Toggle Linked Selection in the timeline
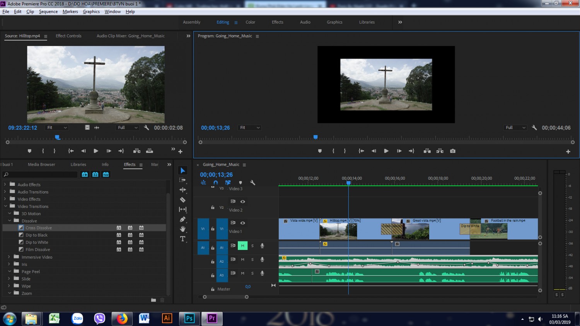Viewport: 580px width, 326px height. [x=228, y=183]
